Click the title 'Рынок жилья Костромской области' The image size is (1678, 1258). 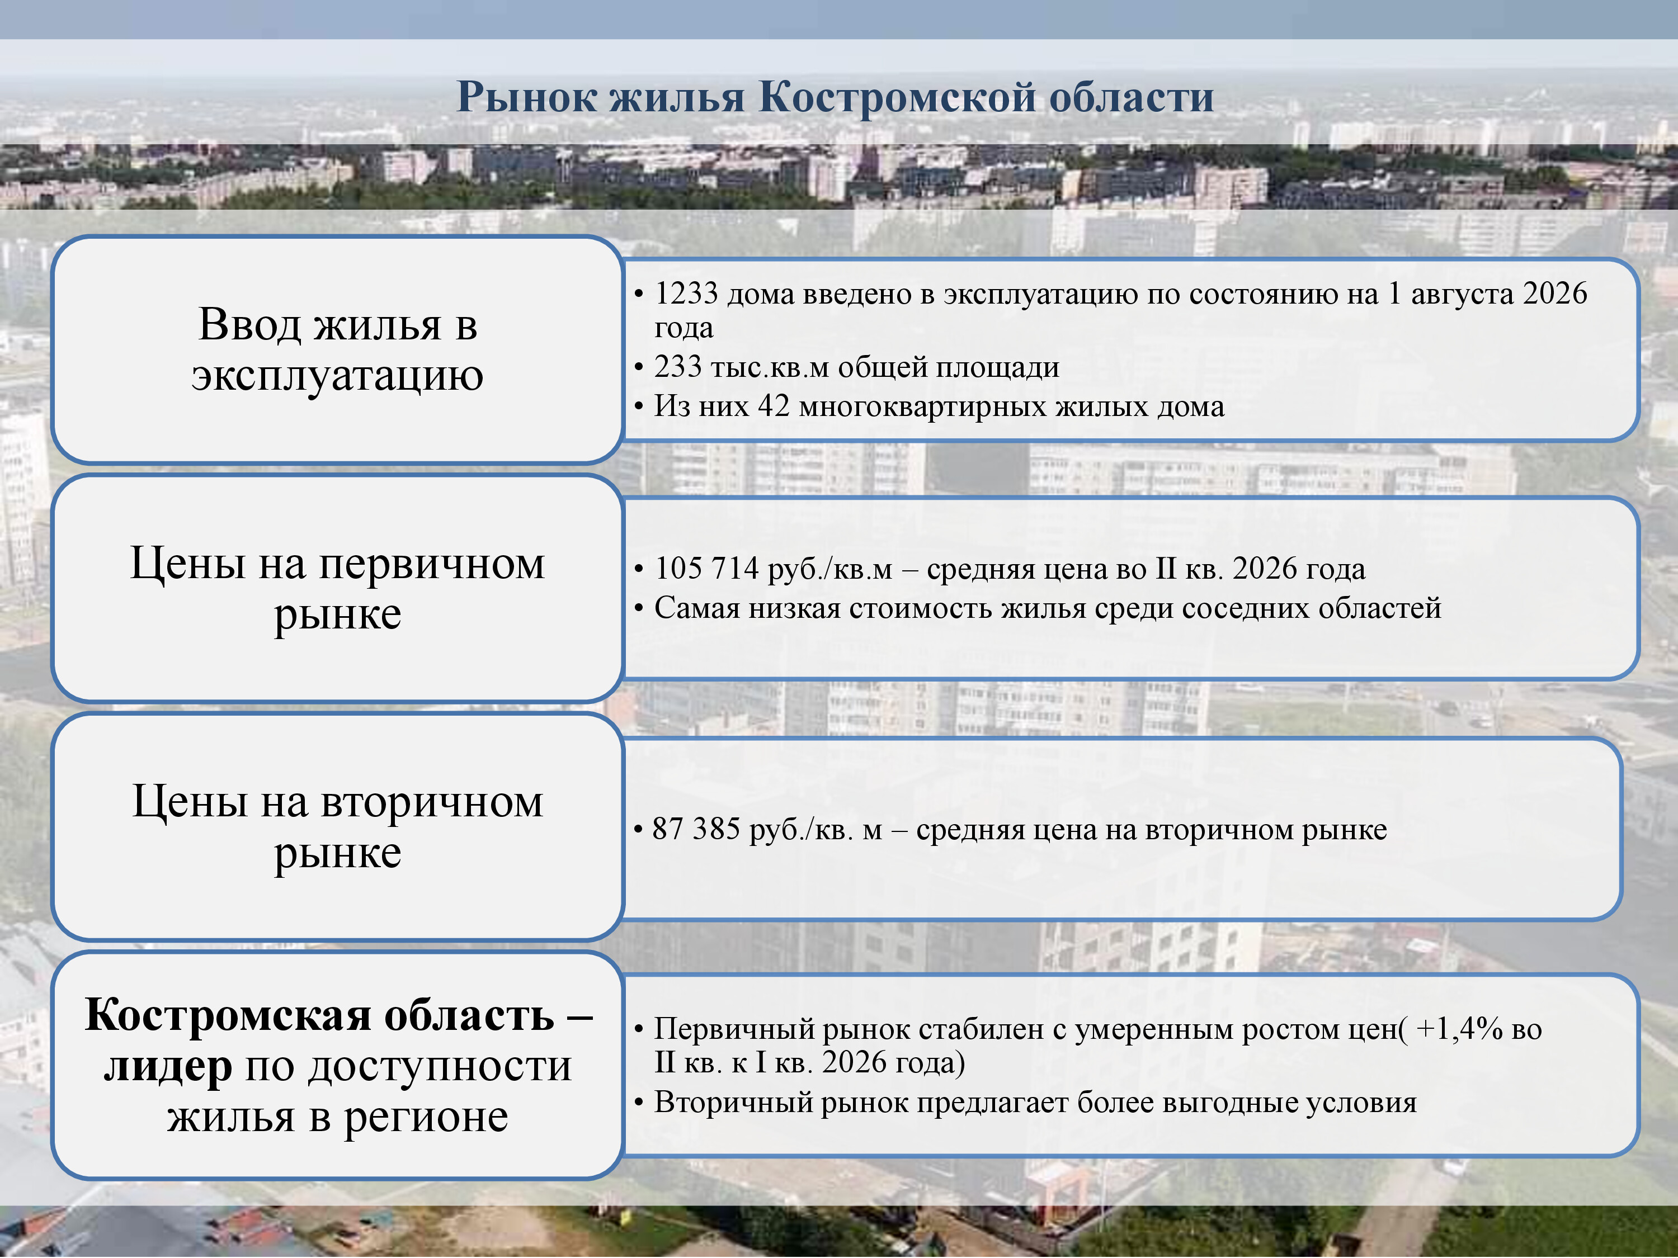coord(835,98)
